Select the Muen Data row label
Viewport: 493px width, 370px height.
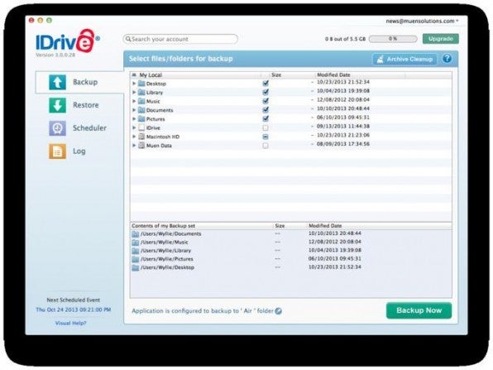coord(159,146)
